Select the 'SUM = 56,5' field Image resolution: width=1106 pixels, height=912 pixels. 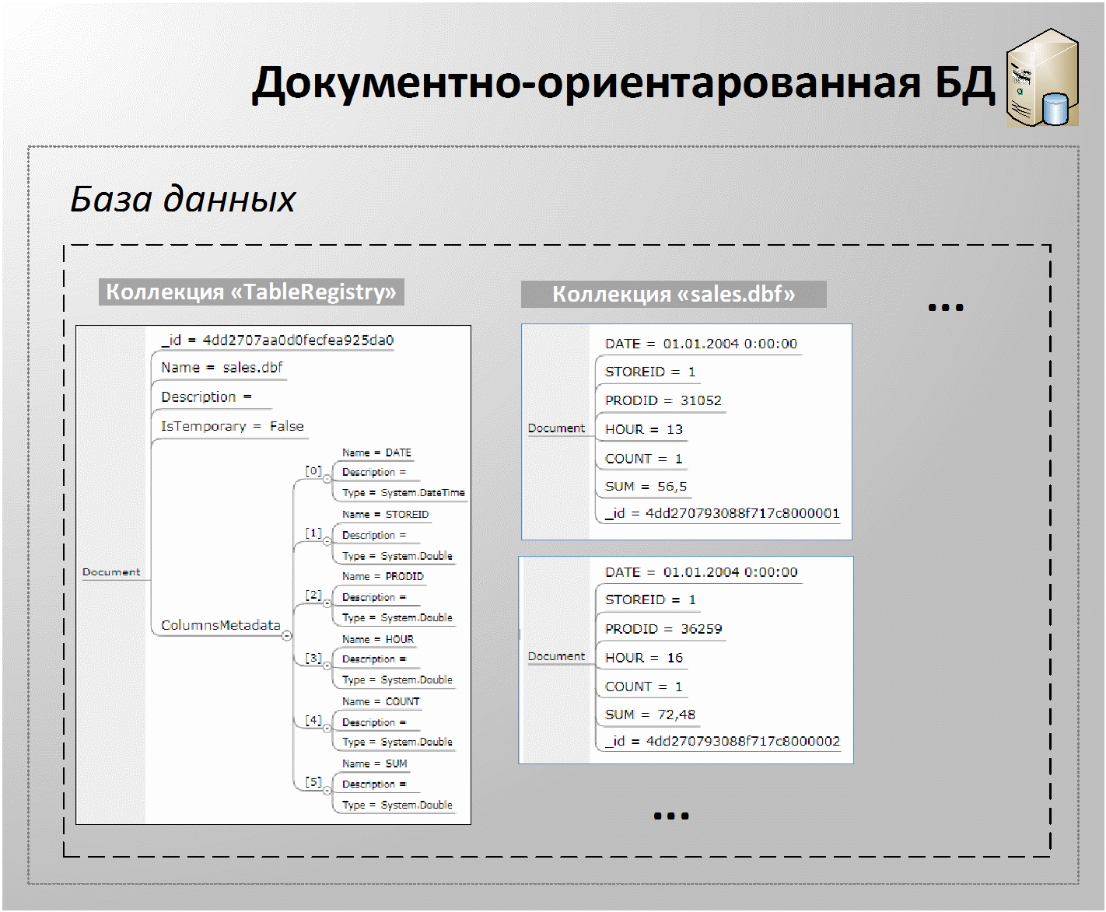point(646,487)
